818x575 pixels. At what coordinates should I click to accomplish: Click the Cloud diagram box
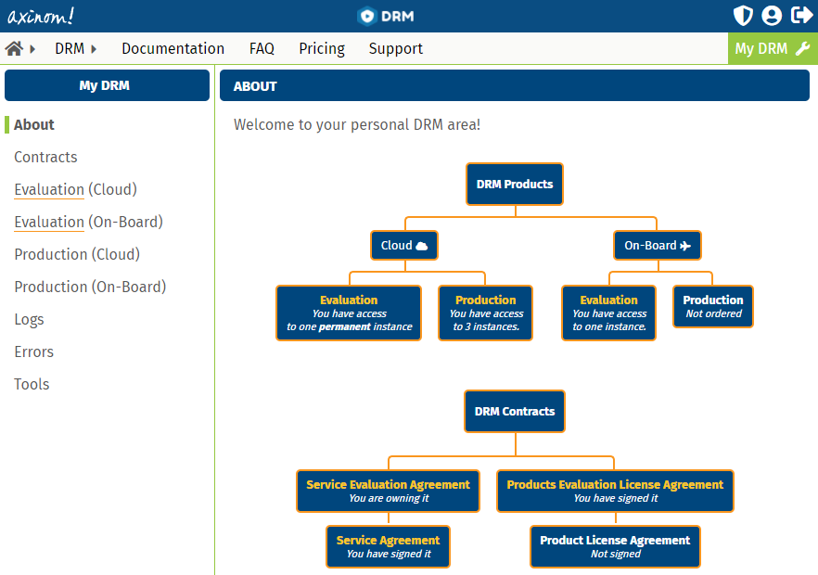(404, 245)
